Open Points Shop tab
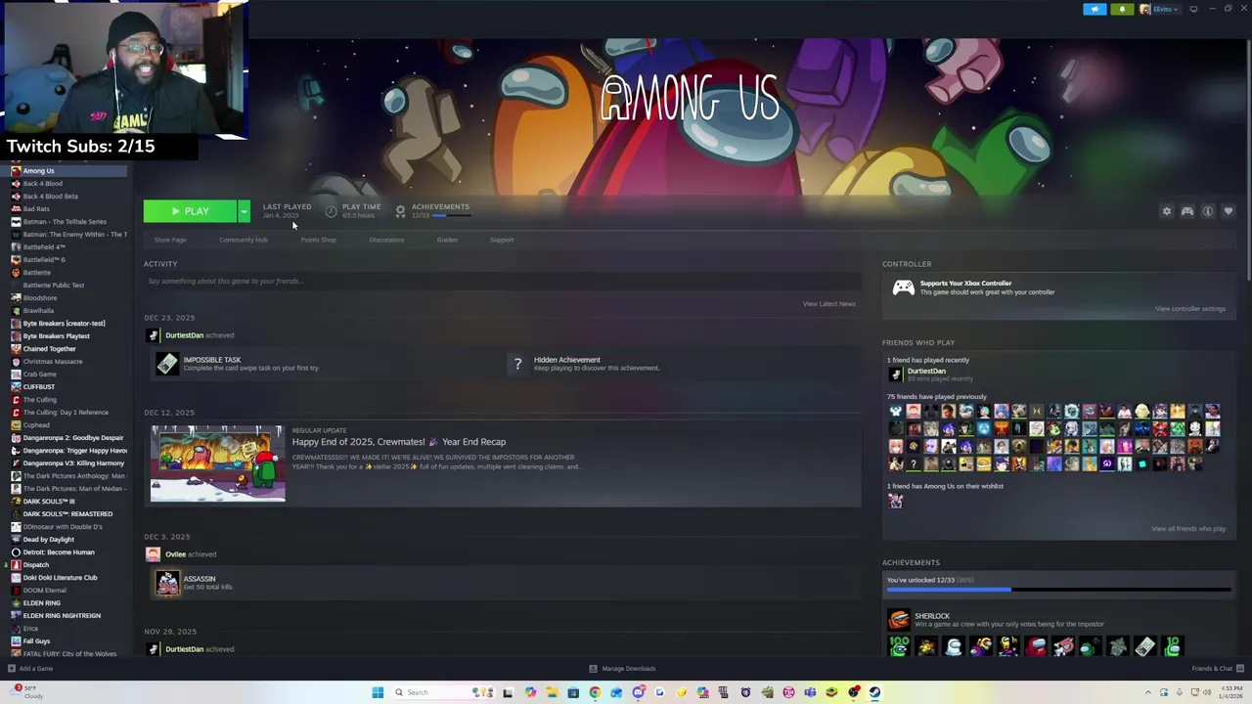 [x=319, y=240]
